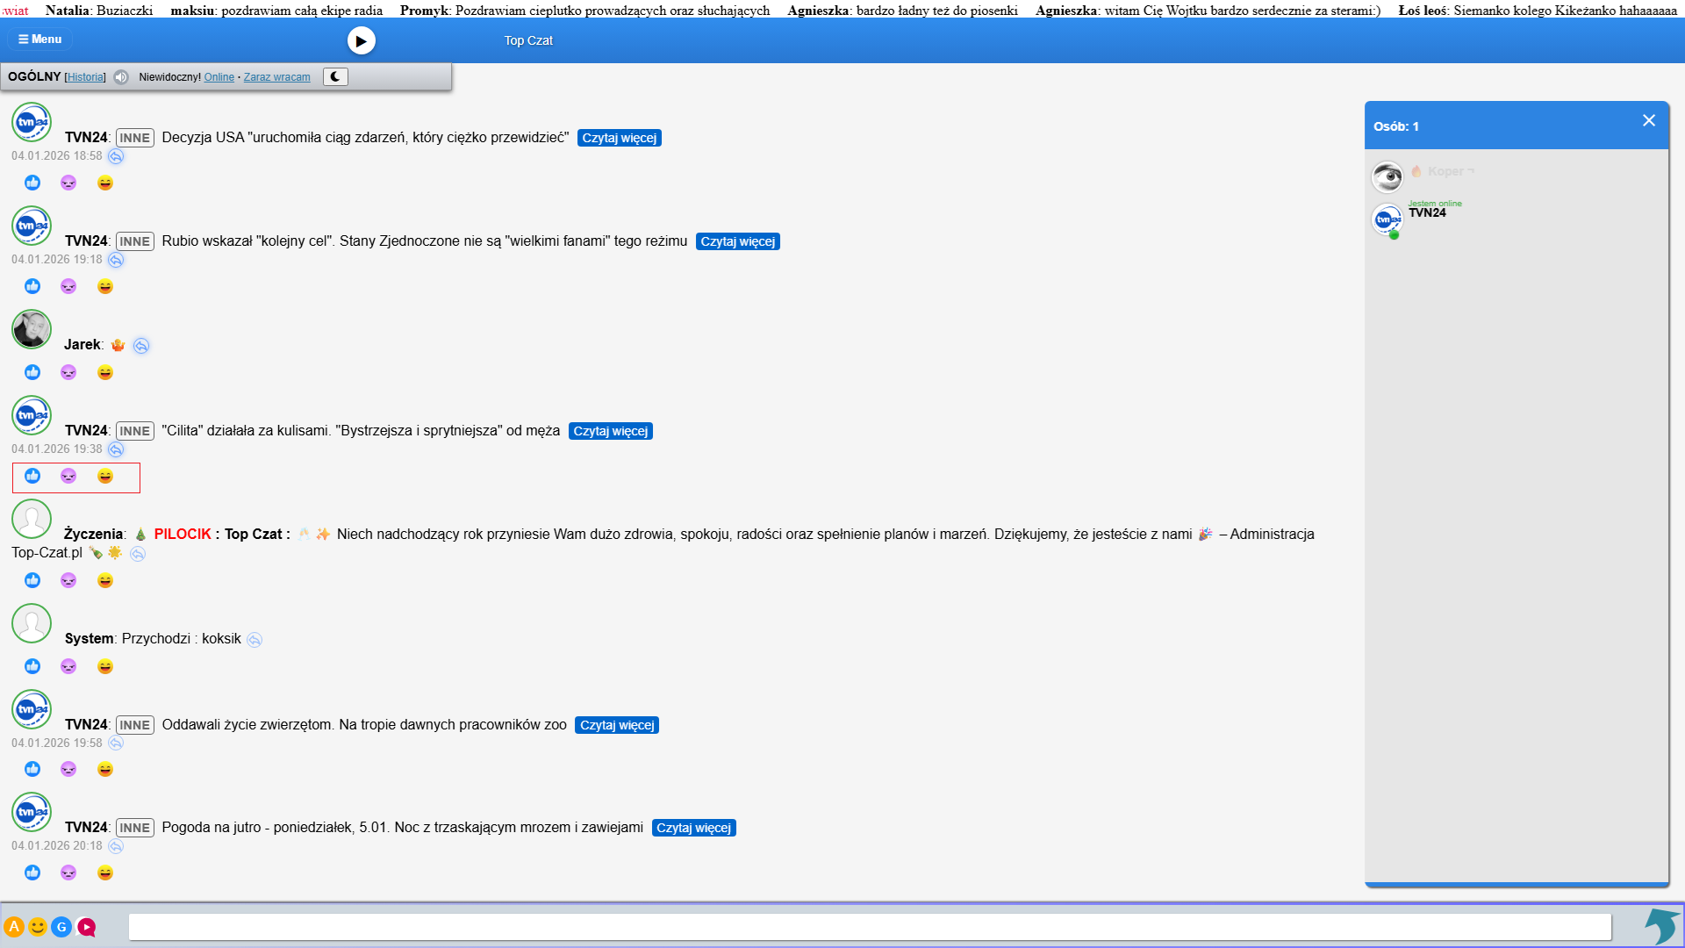React angry to the Rubio news message
1685x948 pixels.
pos(68,286)
